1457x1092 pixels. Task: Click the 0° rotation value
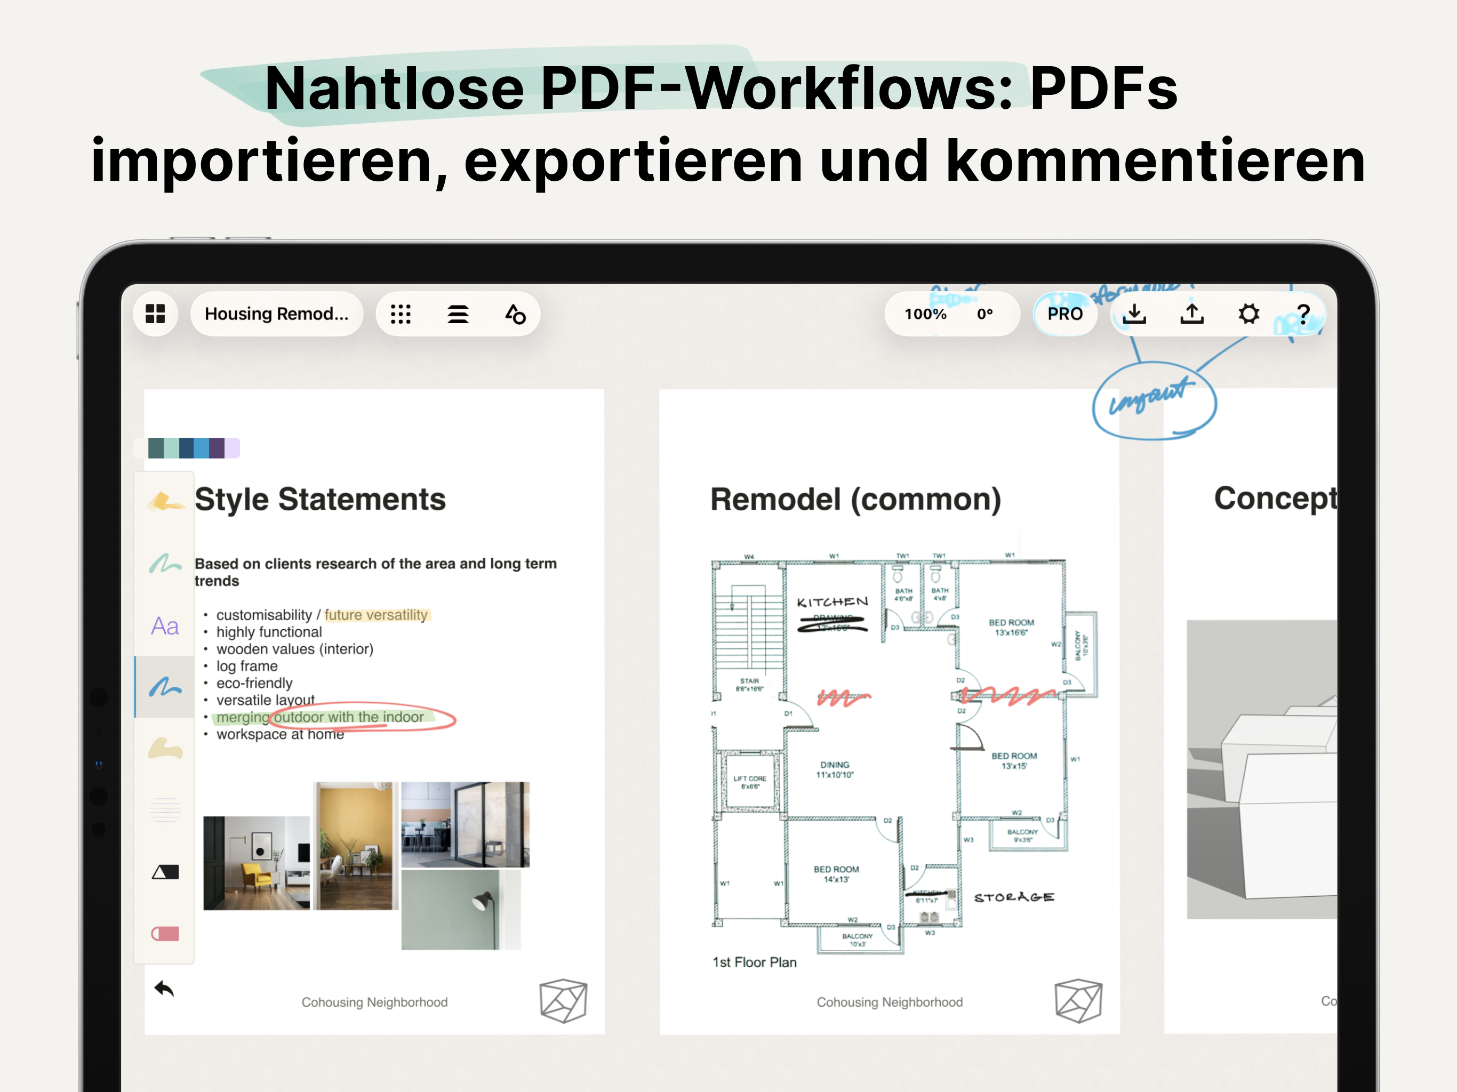[x=984, y=314]
